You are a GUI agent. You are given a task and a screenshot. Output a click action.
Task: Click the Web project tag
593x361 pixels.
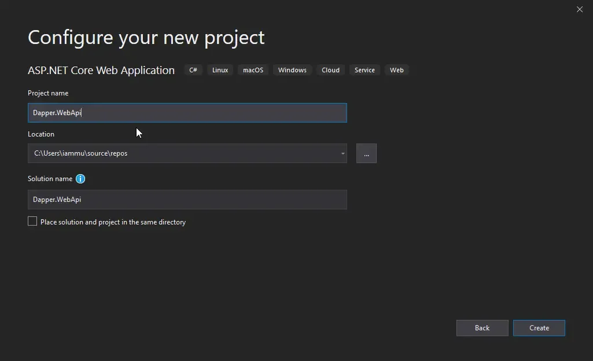397,70
